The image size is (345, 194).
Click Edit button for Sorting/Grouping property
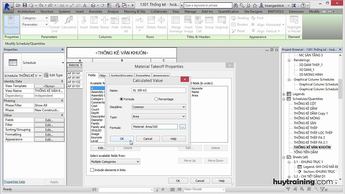49,130
